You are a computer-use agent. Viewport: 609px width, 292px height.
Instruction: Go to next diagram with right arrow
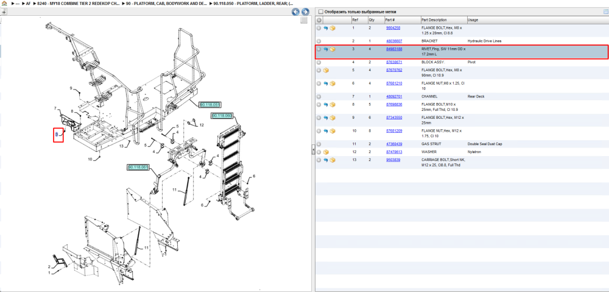(x=305, y=12)
